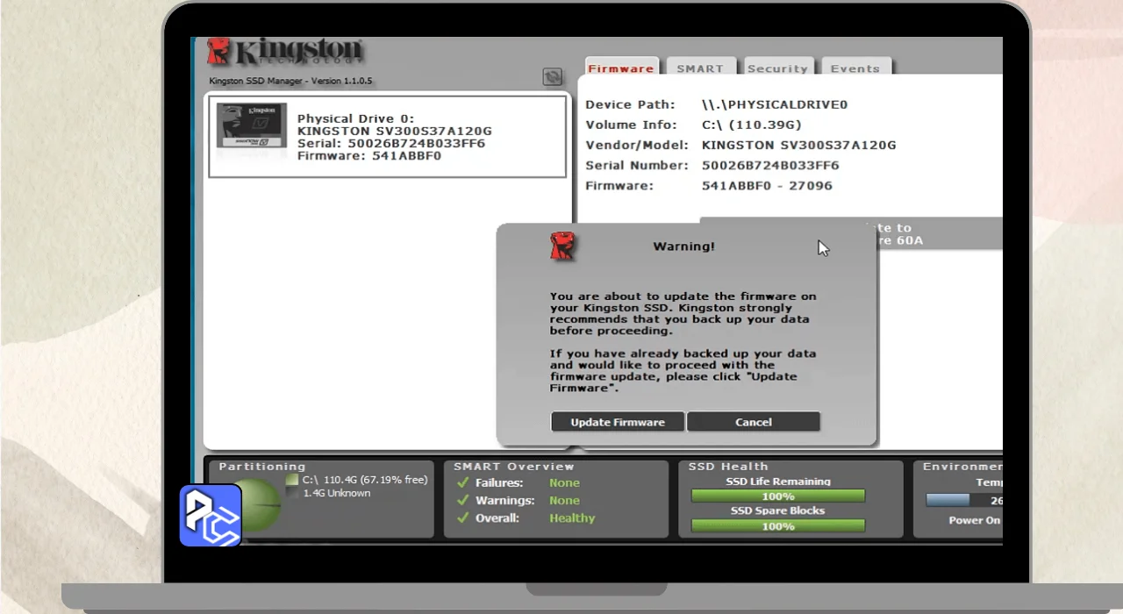
Task: Click the Warnings 'None' value
Action: click(x=564, y=501)
